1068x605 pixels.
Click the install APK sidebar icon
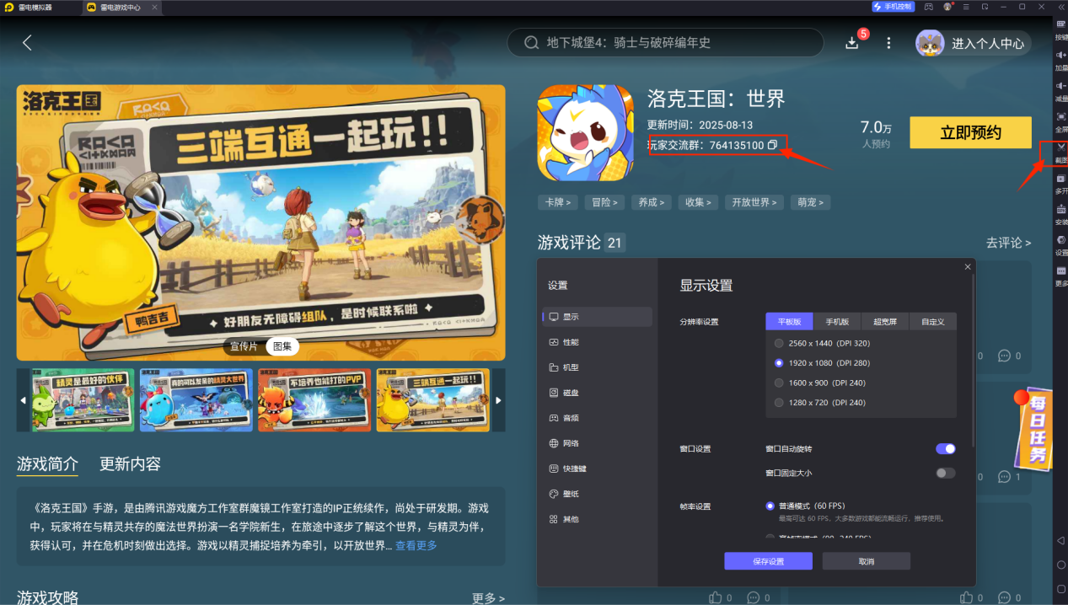[x=1061, y=209]
